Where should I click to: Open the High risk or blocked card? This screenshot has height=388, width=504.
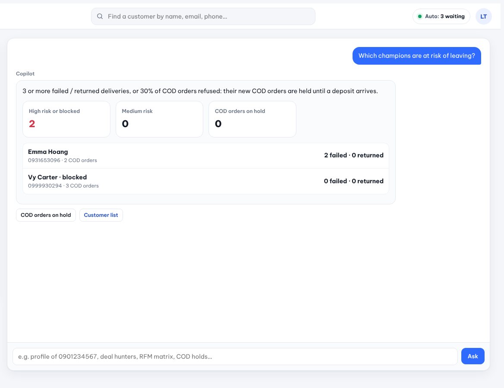(x=66, y=119)
